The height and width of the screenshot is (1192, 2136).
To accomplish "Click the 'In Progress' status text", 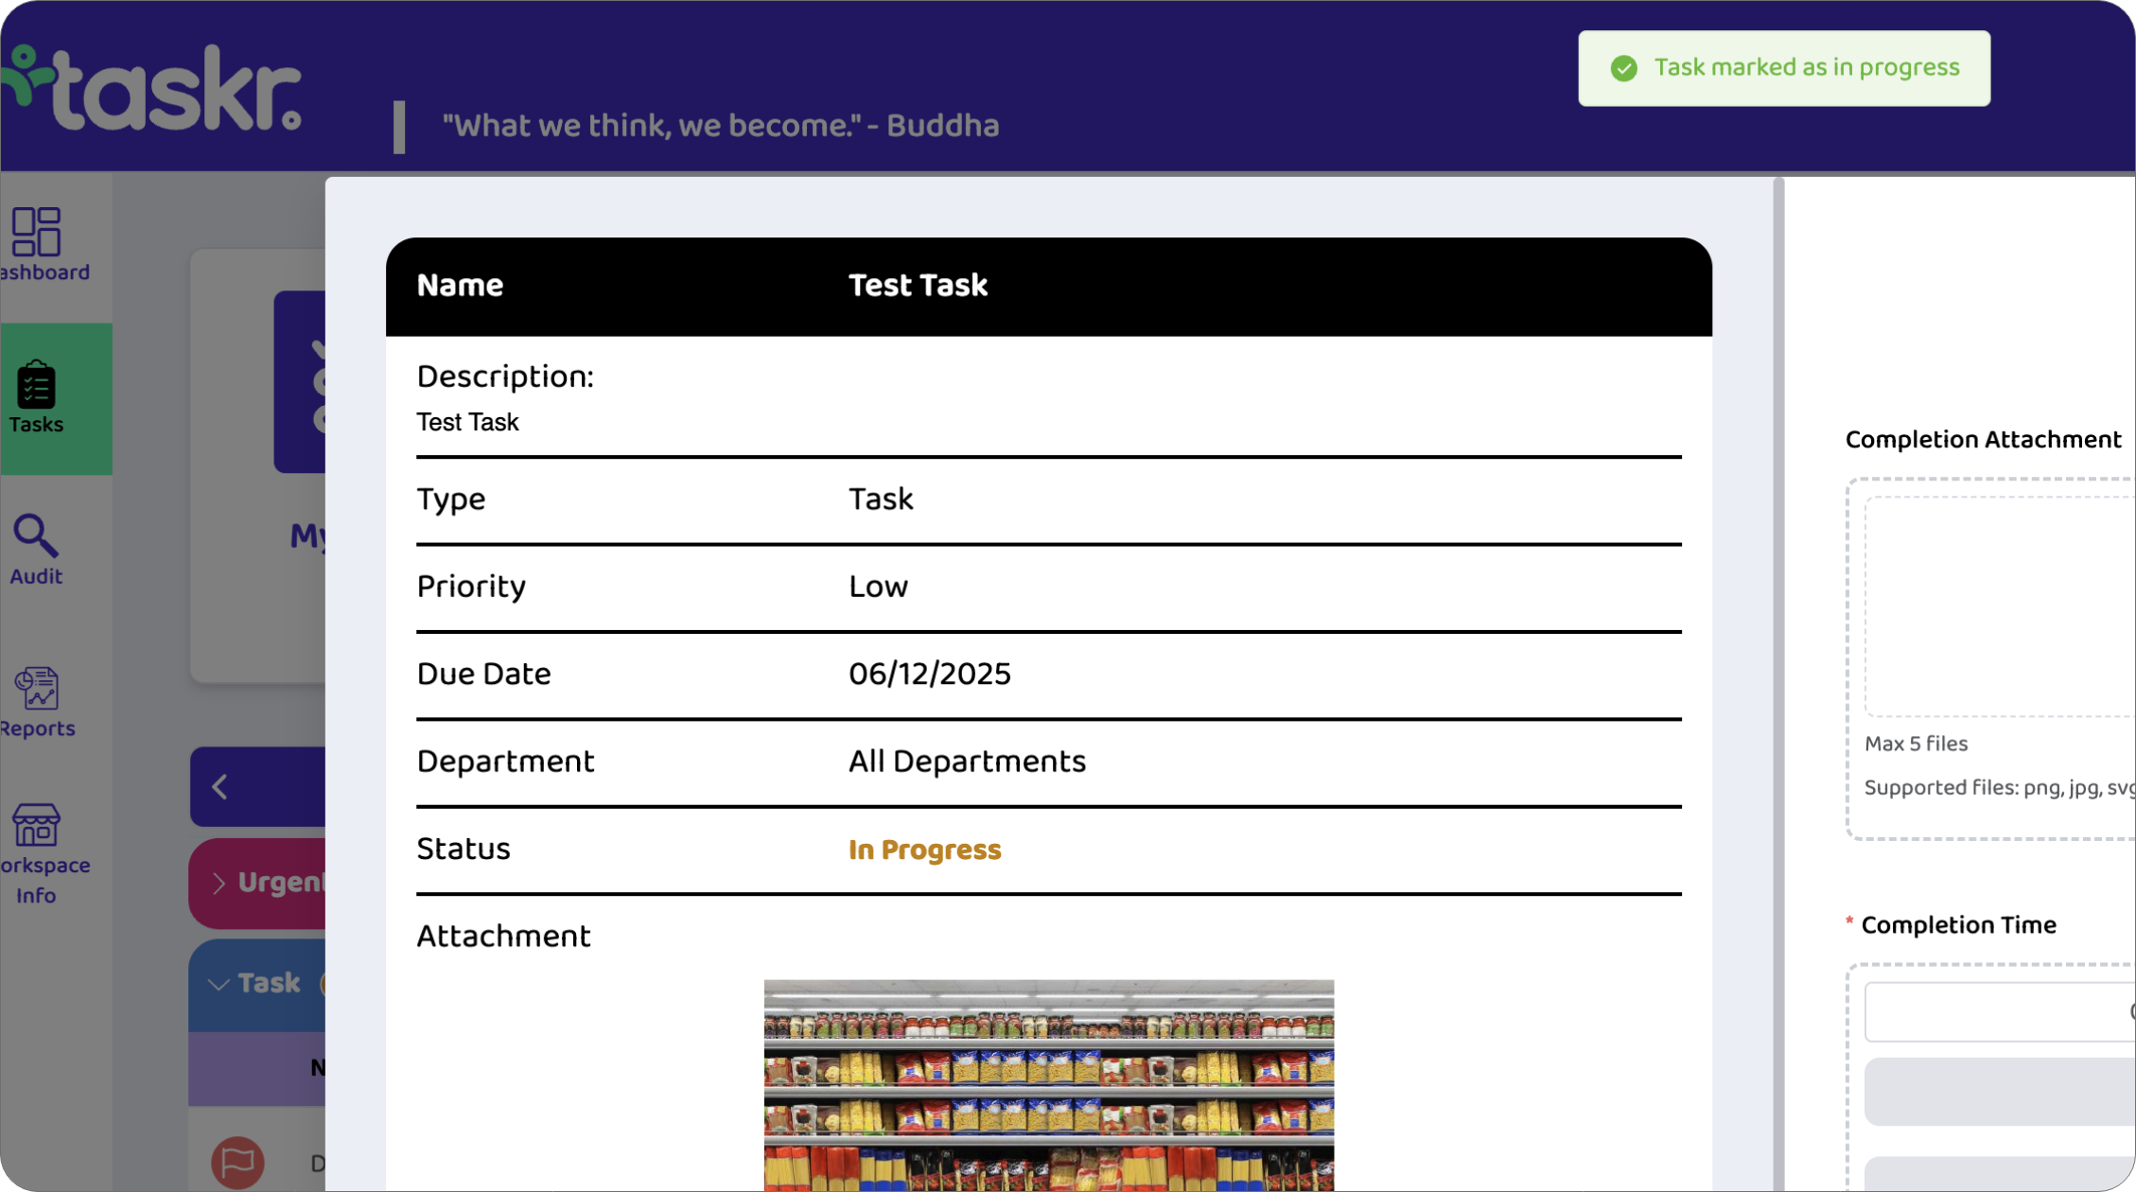I will 924,850.
